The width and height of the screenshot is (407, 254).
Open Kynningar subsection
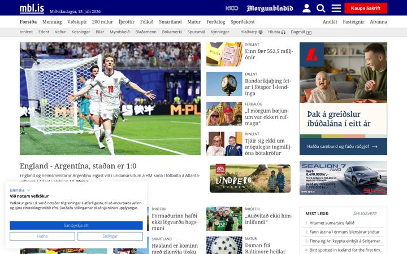click(x=220, y=32)
